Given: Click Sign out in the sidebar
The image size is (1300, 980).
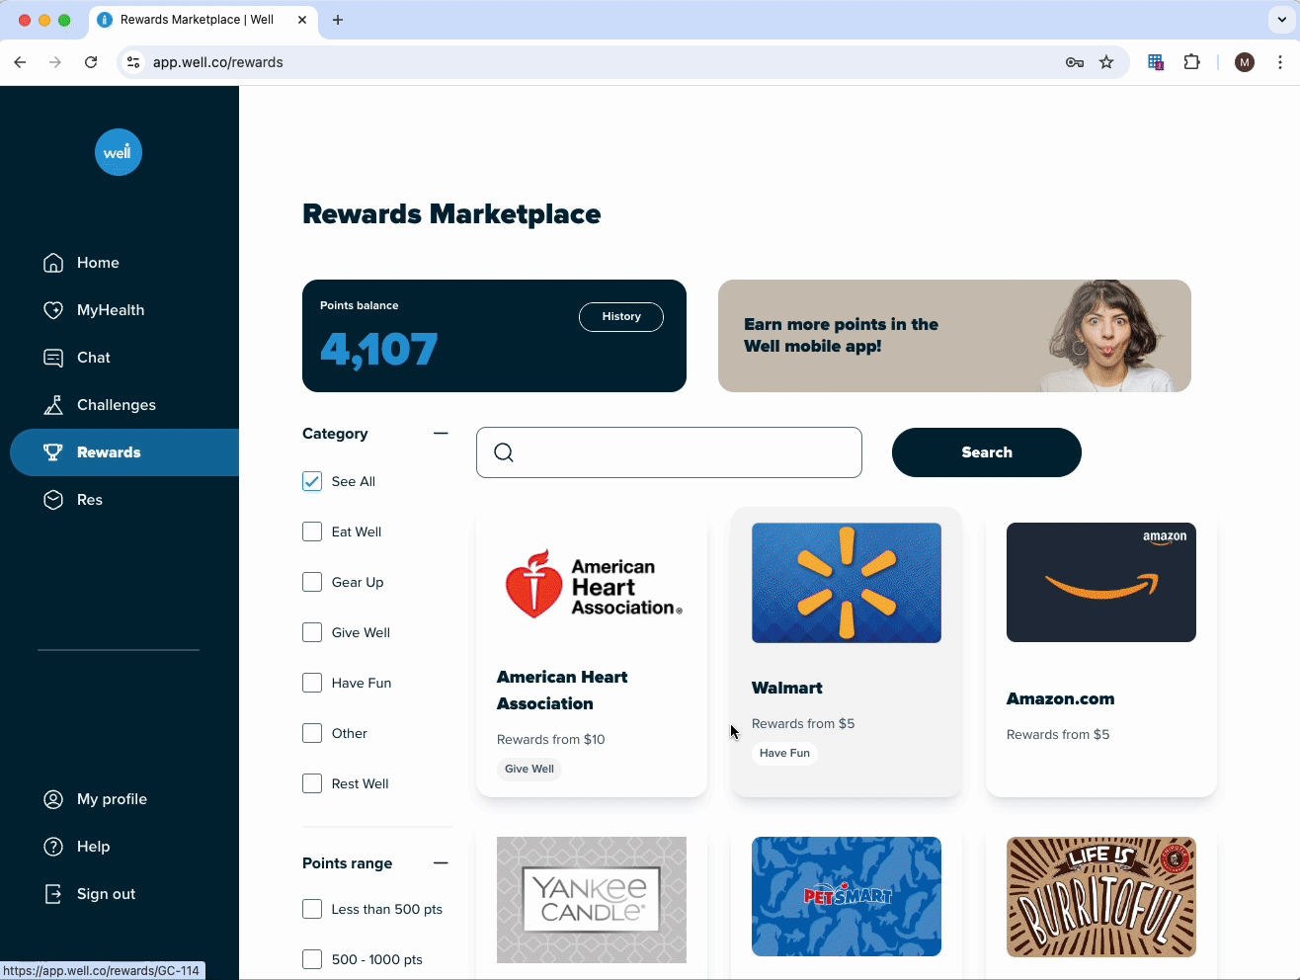Looking at the screenshot, I should coord(106,894).
